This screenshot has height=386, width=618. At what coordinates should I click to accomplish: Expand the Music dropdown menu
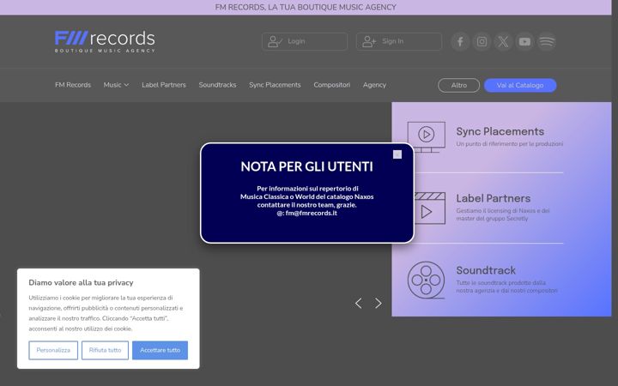[116, 85]
